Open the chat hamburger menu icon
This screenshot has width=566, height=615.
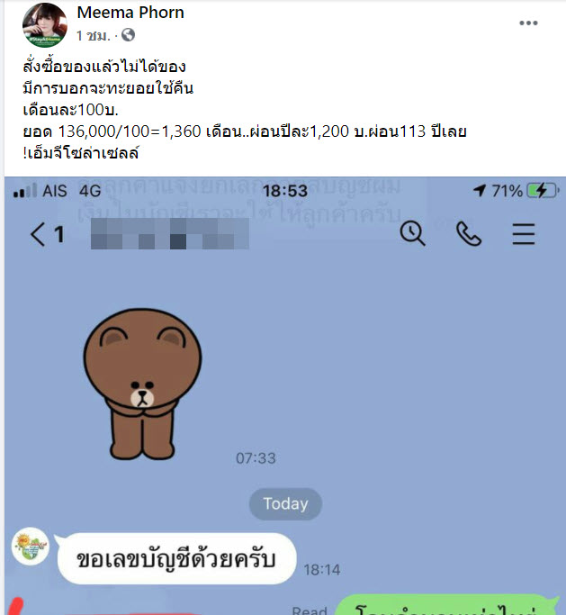click(x=524, y=234)
